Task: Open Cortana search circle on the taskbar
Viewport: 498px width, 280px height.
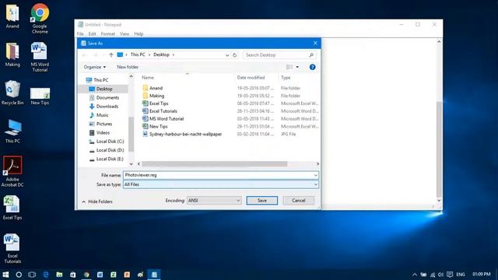Action: [x=19, y=275]
